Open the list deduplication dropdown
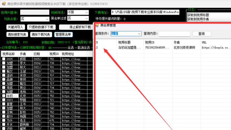This screenshot has width=231, height=130. [x=35, y=19]
